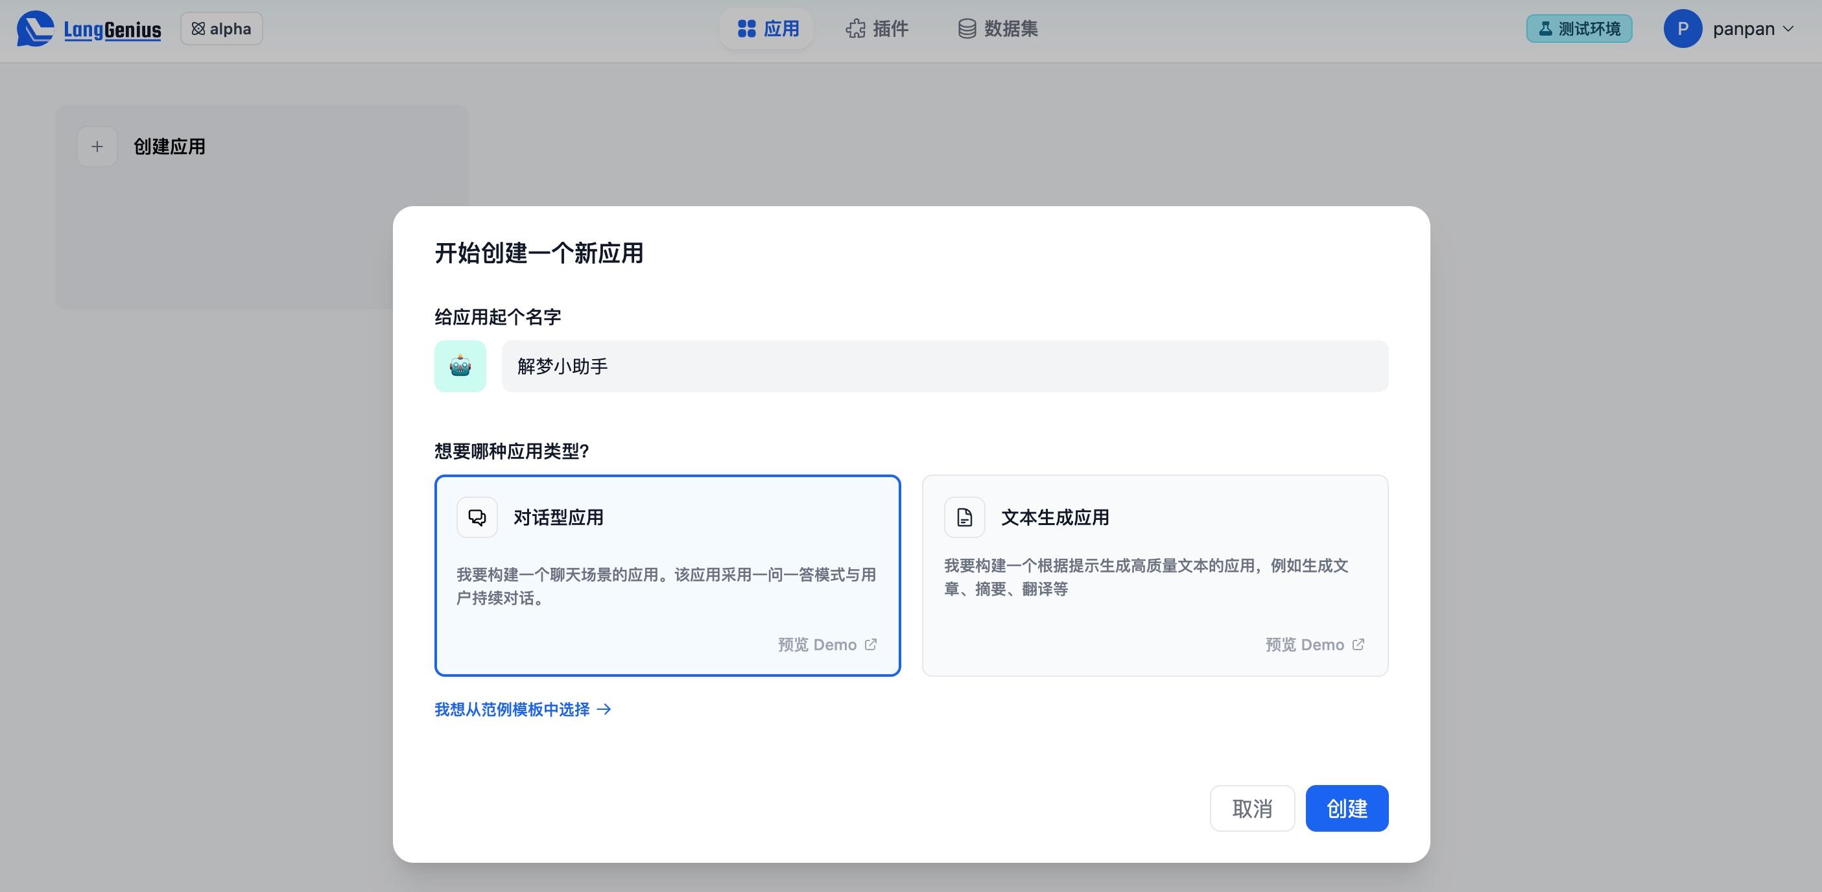
Task: Open the alpha workspace selector
Action: point(220,29)
